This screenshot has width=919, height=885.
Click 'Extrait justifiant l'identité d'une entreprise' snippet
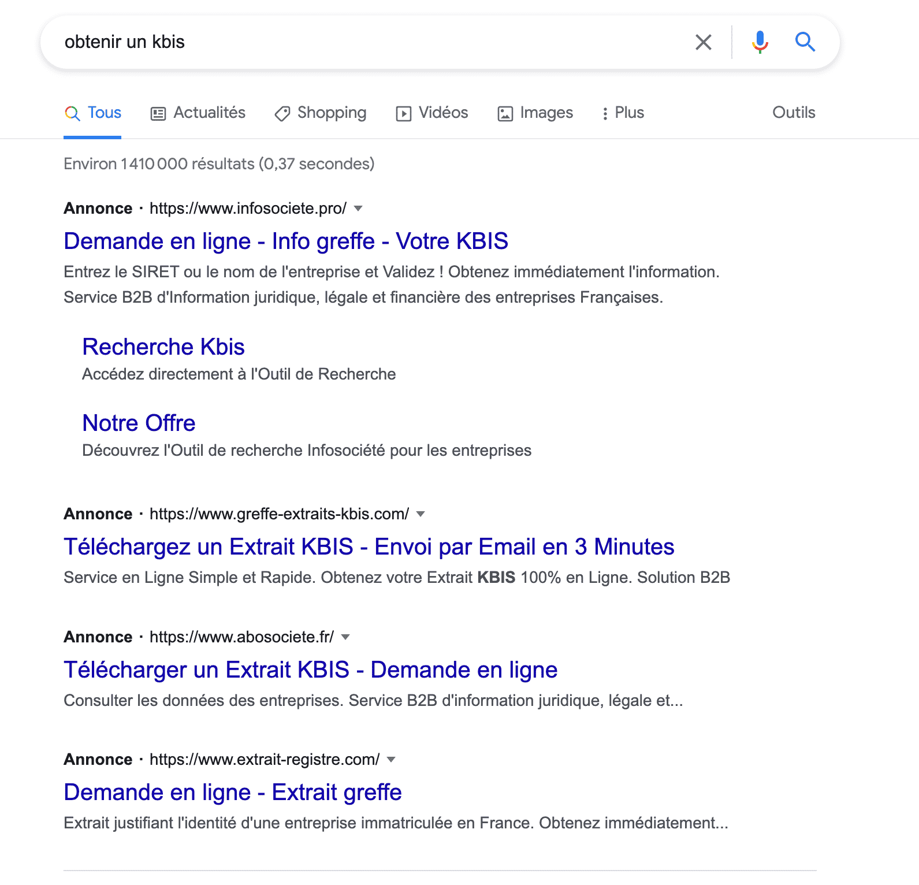[x=396, y=823]
